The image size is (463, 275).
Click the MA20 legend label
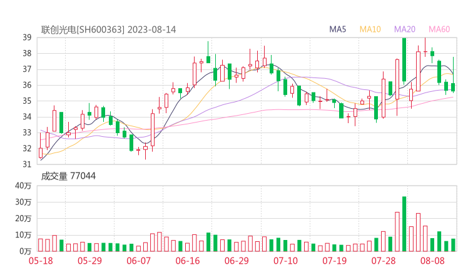pyautogui.click(x=405, y=29)
